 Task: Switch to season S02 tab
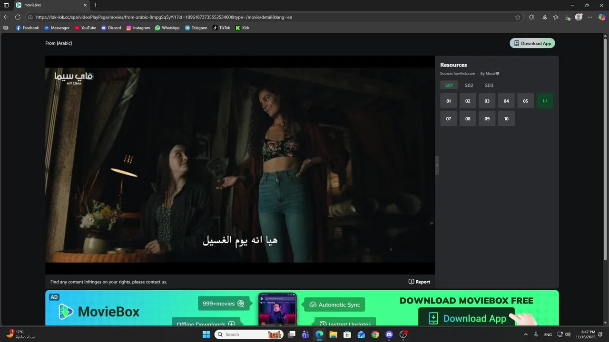pyautogui.click(x=469, y=85)
